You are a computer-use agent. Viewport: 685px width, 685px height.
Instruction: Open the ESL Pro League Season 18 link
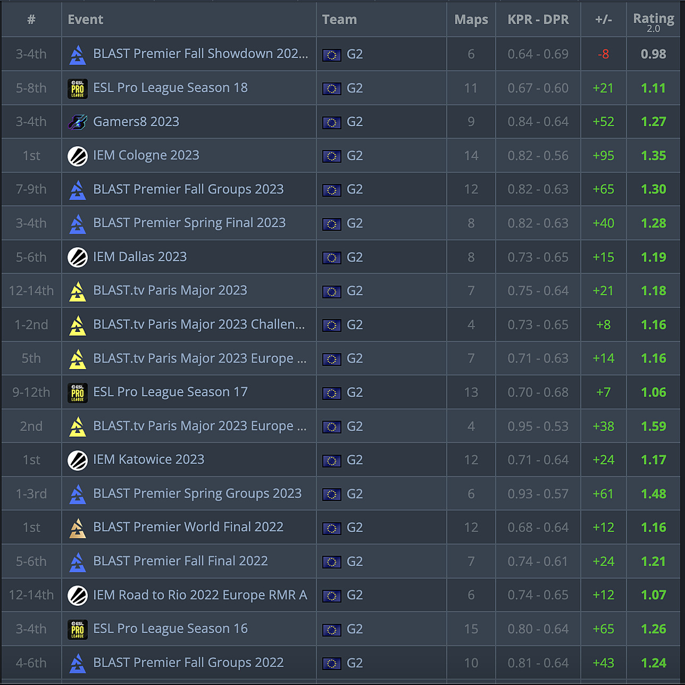[170, 88]
